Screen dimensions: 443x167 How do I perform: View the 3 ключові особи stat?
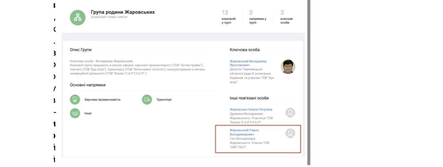pyautogui.click(x=286, y=17)
